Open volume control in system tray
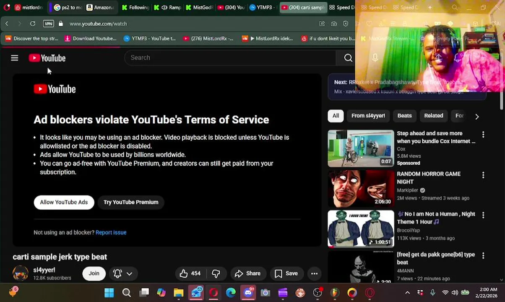This screenshot has height=302, width=505. (455, 293)
